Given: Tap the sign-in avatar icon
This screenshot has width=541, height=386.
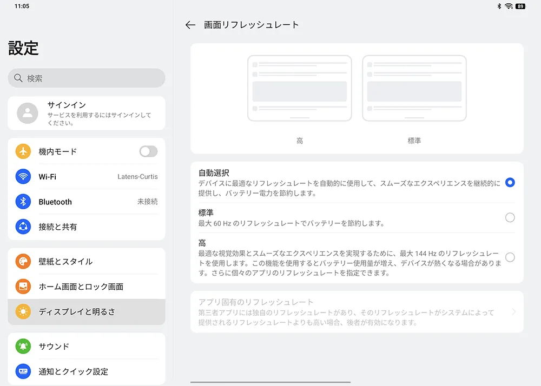Looking at the screenshot, I should (x=28, y=113).
